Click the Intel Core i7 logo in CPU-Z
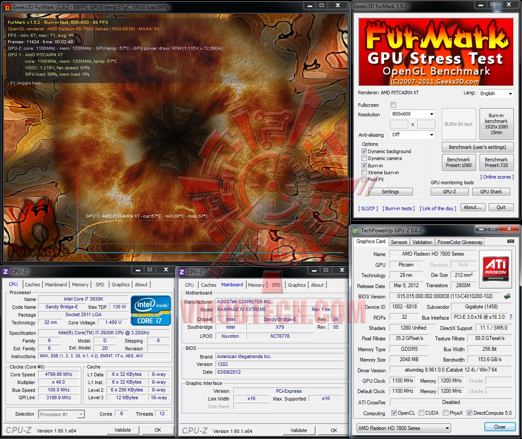 coord(151,311)
